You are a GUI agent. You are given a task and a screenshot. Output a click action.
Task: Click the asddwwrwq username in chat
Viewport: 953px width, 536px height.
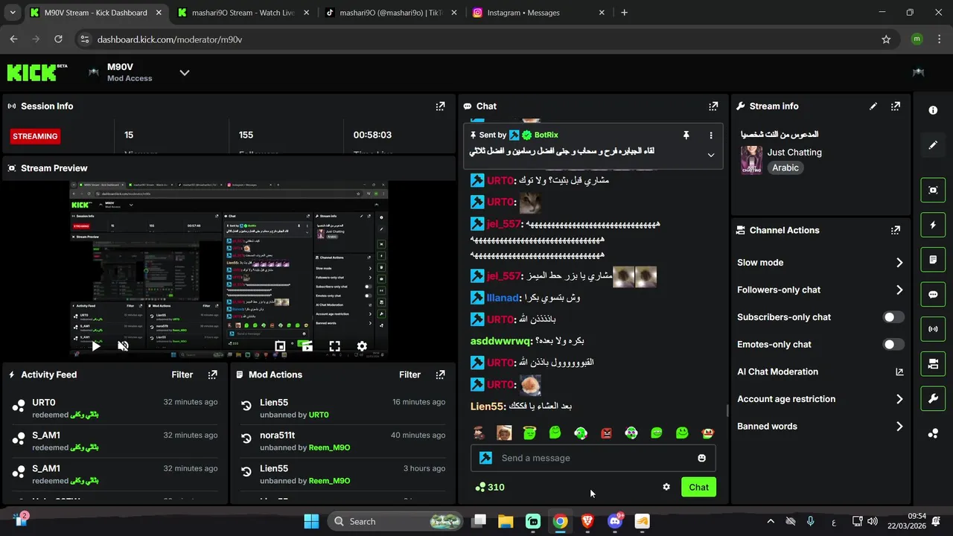pos(502,341)
